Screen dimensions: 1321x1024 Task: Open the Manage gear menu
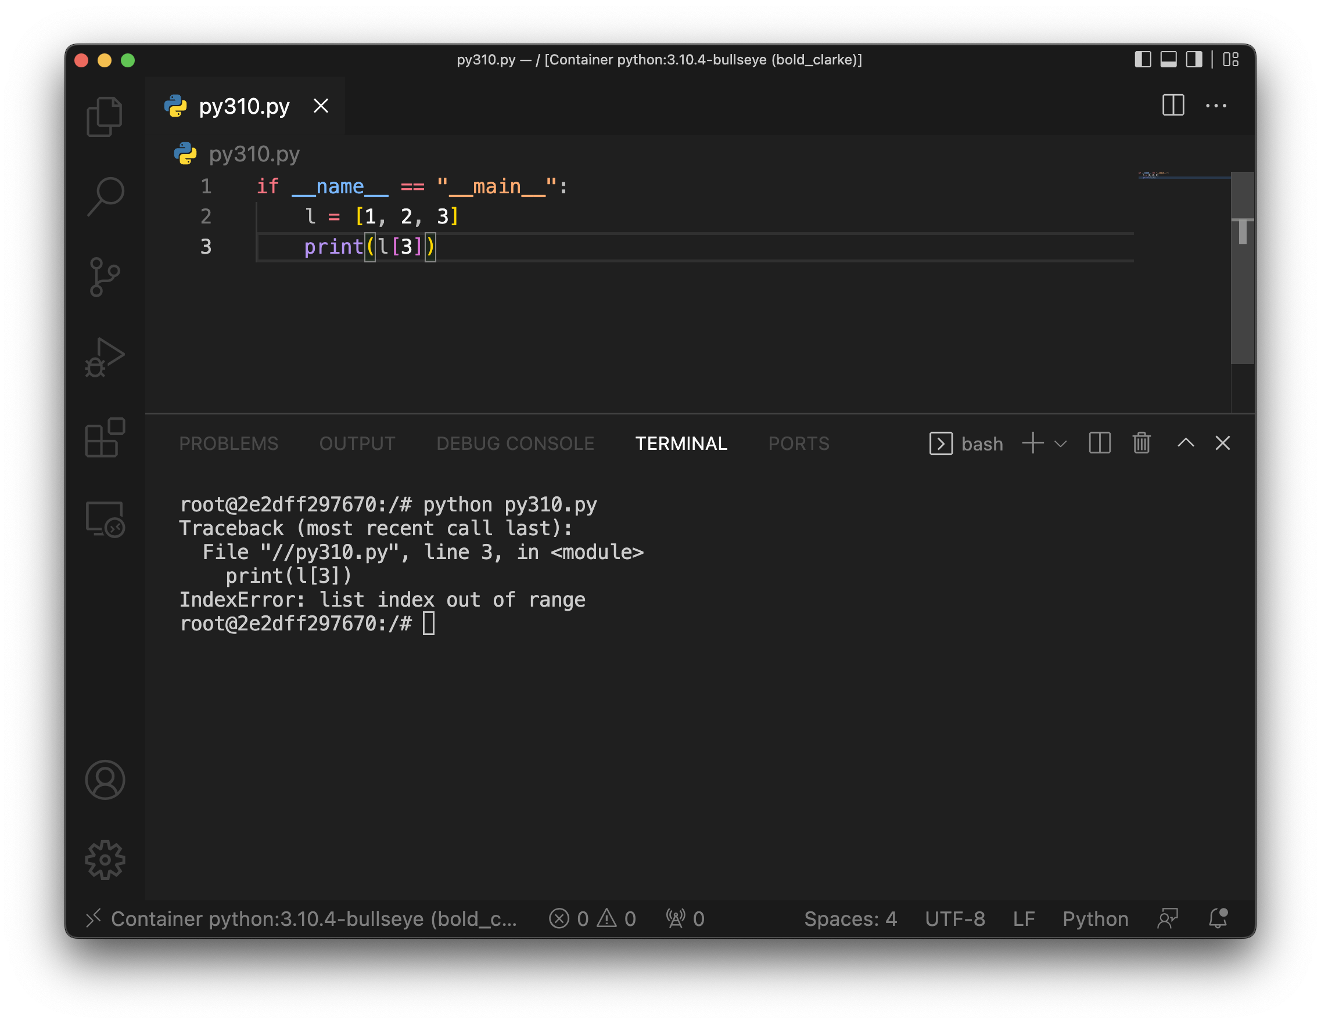tap(105, 860)
